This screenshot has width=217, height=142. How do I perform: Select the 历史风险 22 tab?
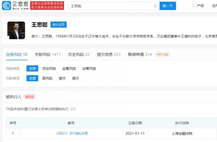pyautogui.click(x=79, y=54)
